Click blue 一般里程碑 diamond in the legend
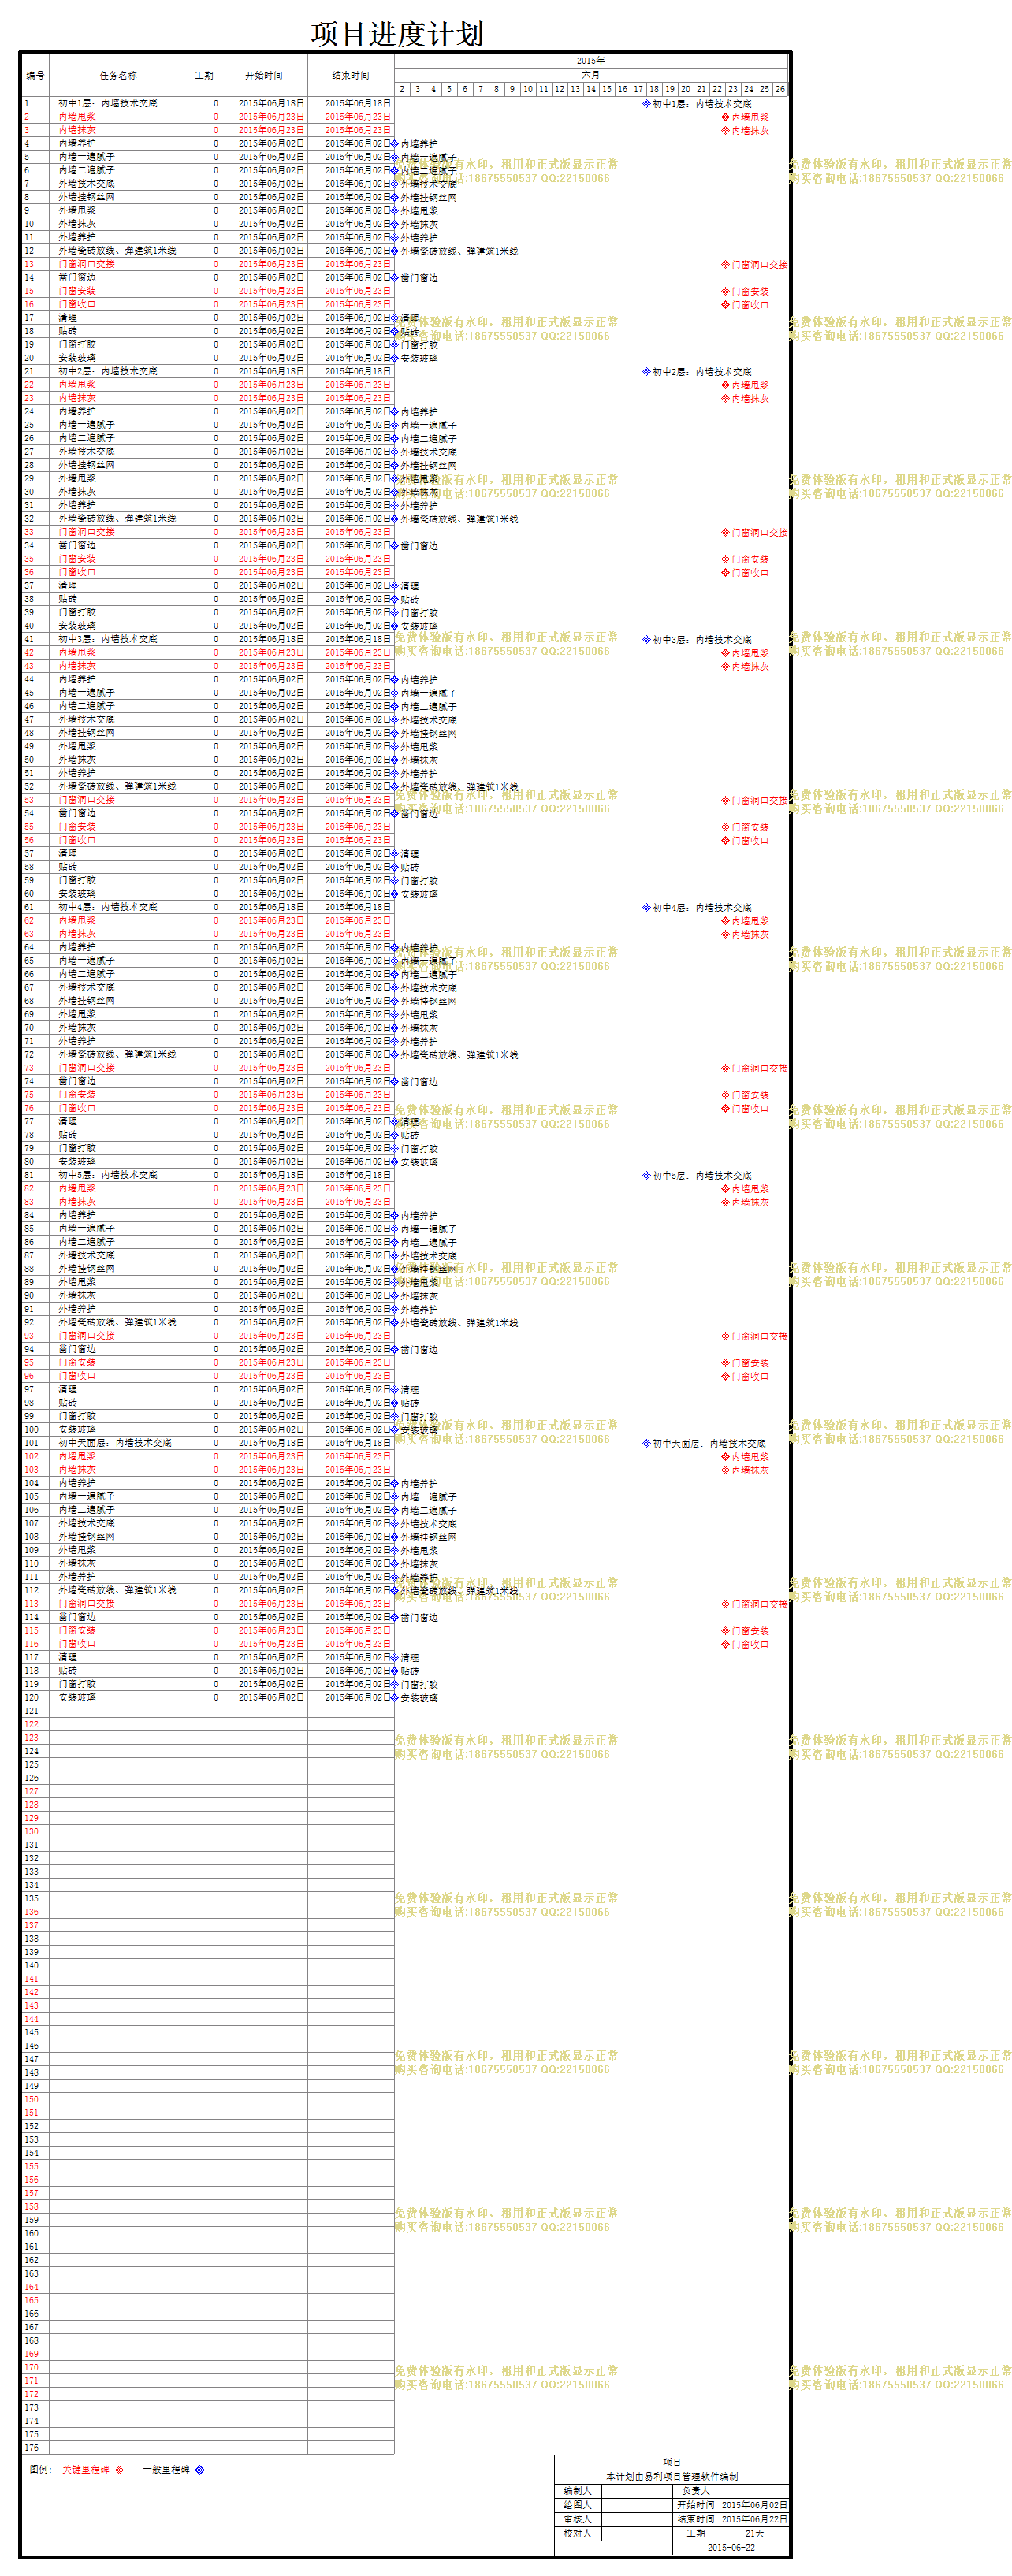The image size is (1012, 2576). click(x=200, y=2470)
